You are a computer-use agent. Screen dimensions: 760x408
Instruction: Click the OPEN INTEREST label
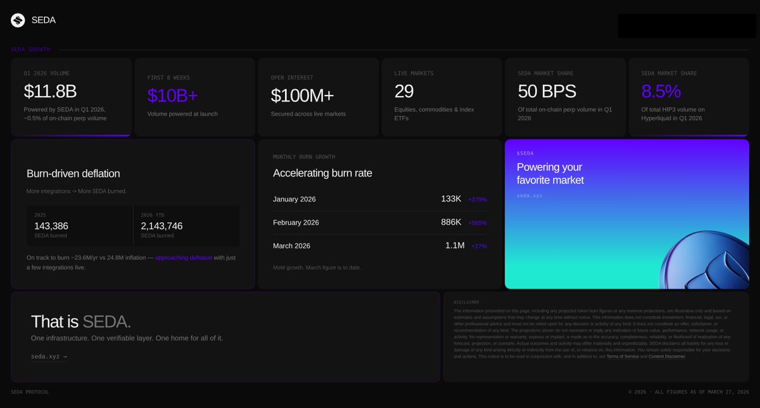coord(292,78)
